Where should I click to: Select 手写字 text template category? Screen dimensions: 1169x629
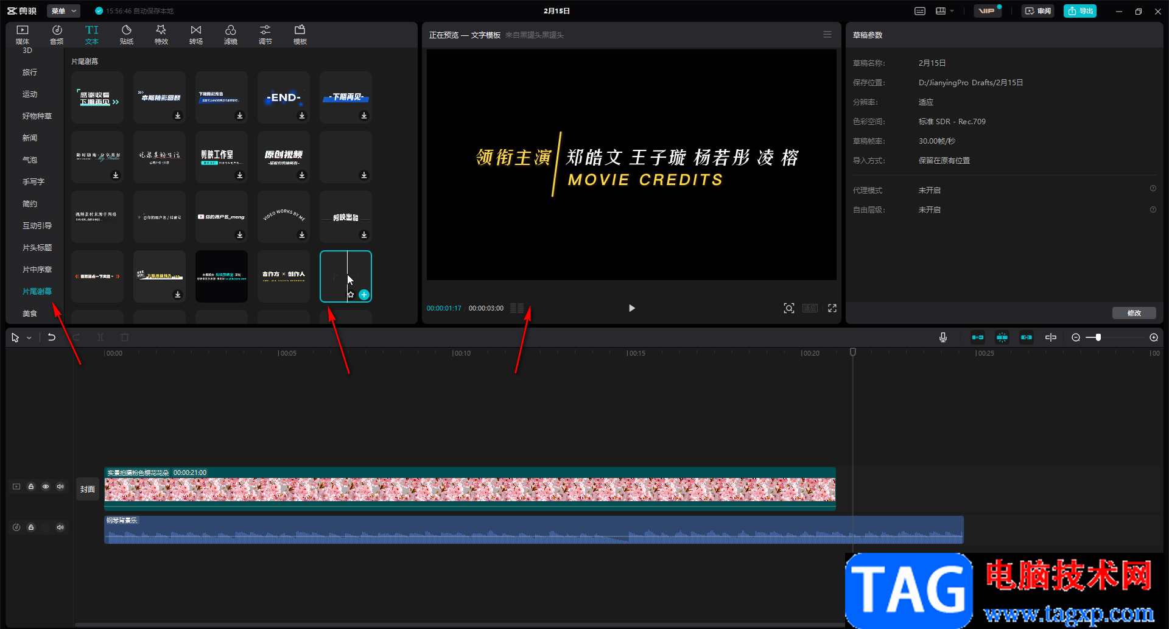(x=33, y=182)
